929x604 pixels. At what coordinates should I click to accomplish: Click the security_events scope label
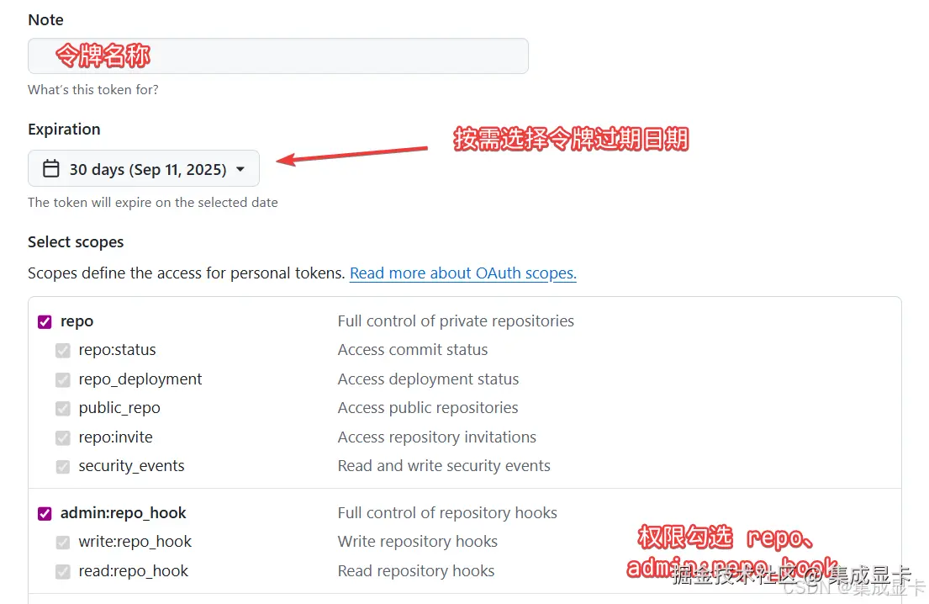[x=131, y=466]
